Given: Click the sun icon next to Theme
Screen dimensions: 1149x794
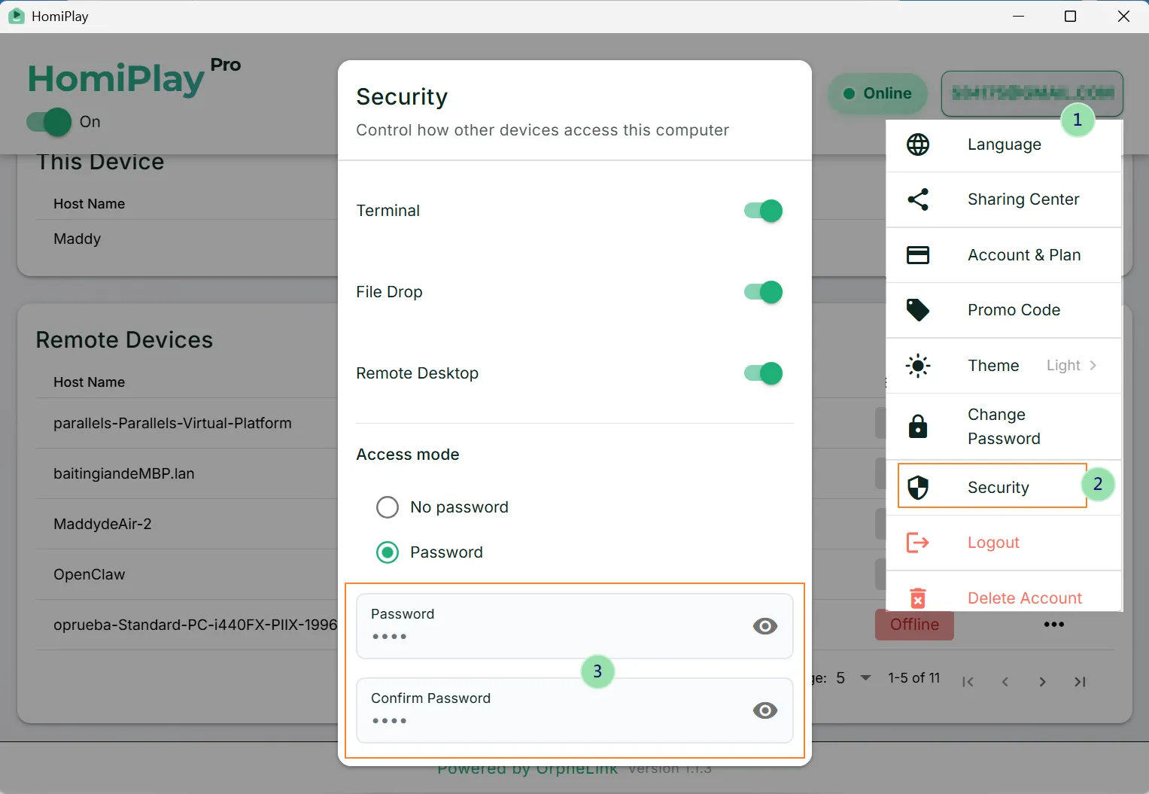Looking at the screenshot, I should (918, 366).
